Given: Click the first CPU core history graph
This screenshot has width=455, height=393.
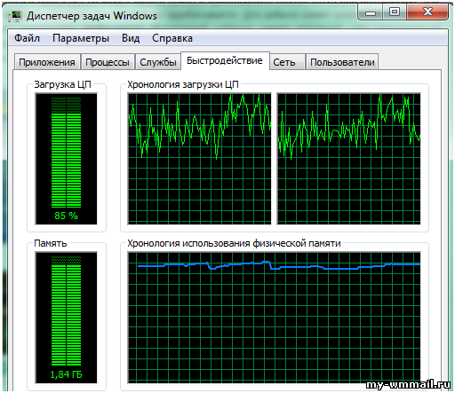Looking at the screenshot, I should click(199, 159).
